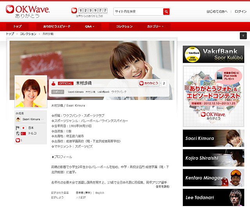
Task: Click the house residence icon beside トルコ
Action: [x=18, y=133]
